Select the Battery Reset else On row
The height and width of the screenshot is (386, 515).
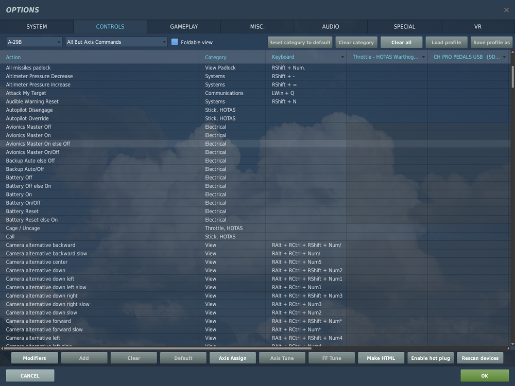pos(255,220)
